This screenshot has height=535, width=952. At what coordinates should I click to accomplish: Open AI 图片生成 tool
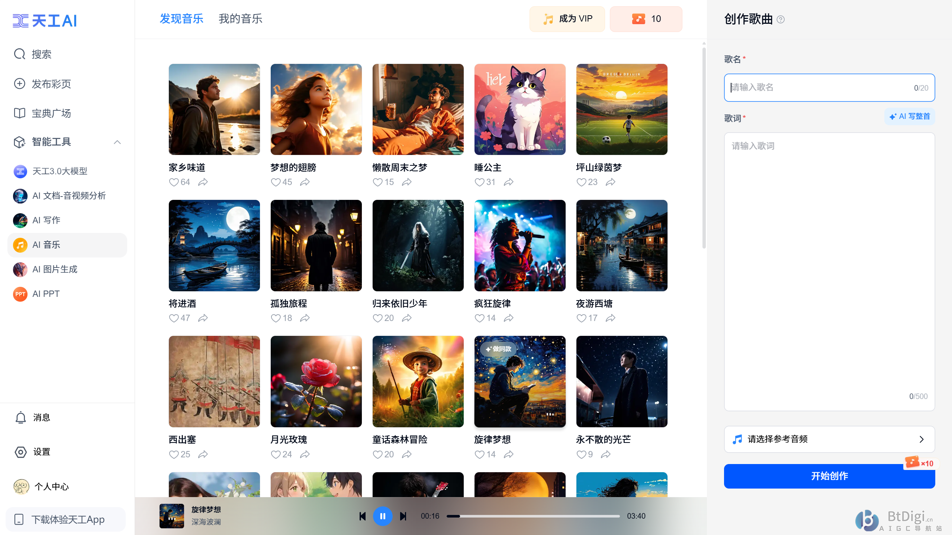[45, 269]
